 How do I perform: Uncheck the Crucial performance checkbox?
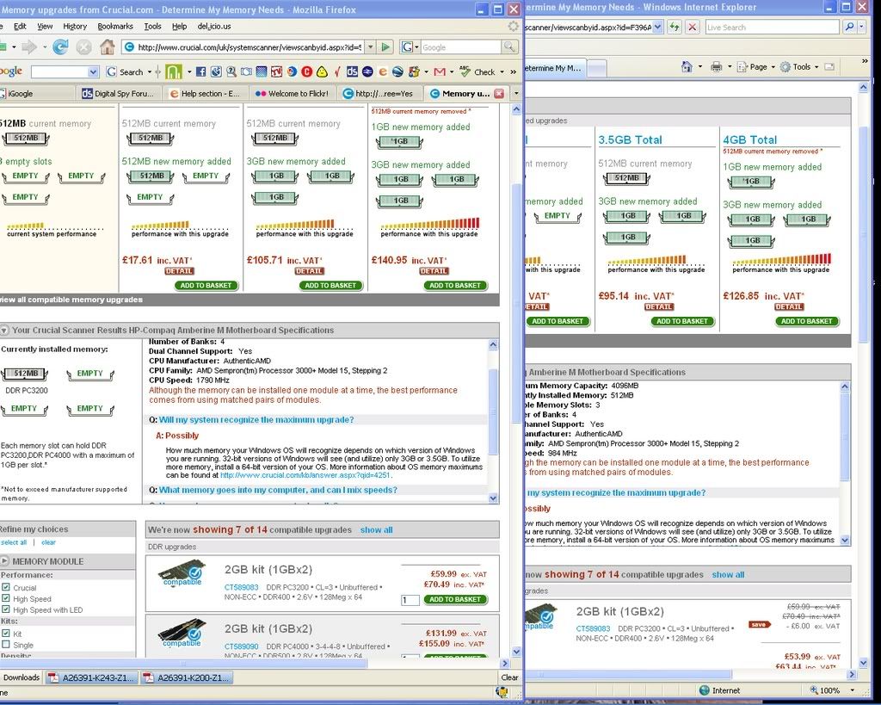click(x=6, y=588)
